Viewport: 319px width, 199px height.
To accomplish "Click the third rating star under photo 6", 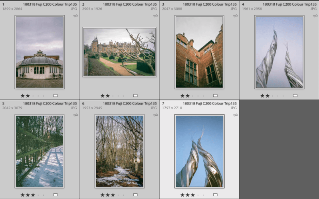I will [x=113, y=195].
